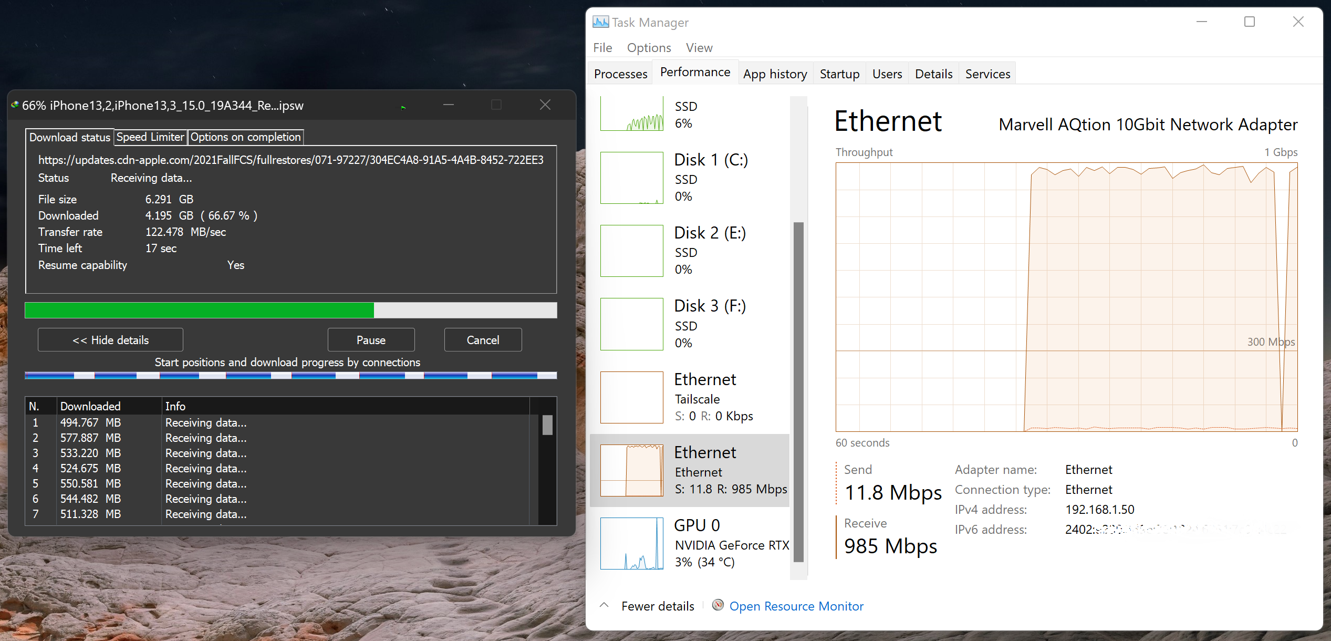Click the Open Resource Monitor icon
Screen dimensions: 1331x641
[x=718, y=605]
